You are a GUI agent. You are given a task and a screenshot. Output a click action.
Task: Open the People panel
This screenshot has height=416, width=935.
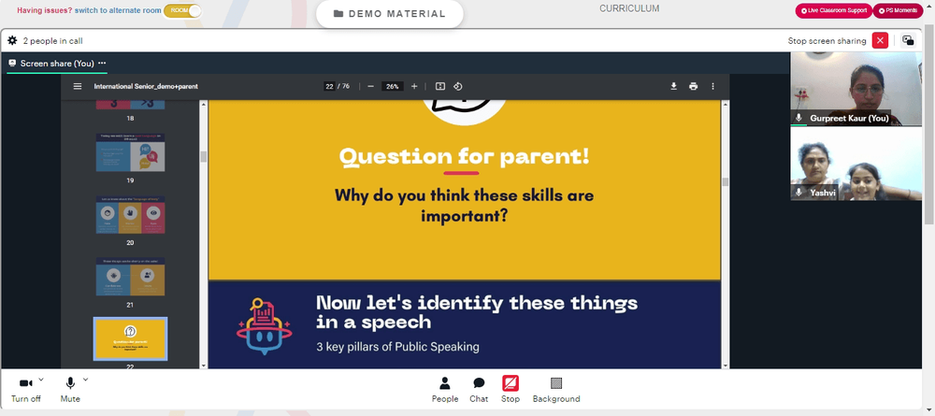(x=445, y=390)
